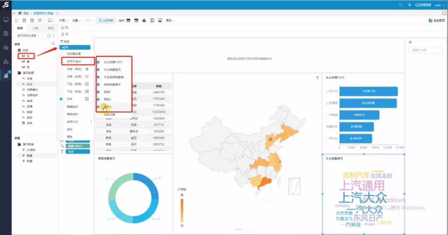Open 在线咨询 online consultation
The image size is (448, 235).
click(423, 5)
